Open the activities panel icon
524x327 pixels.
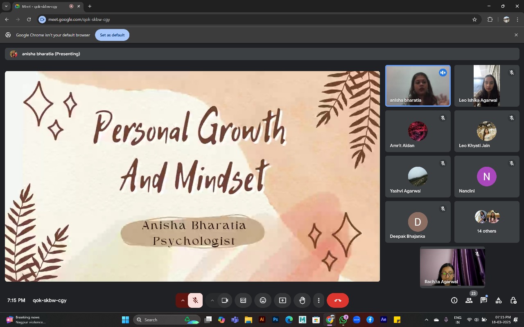pos(498,300)
